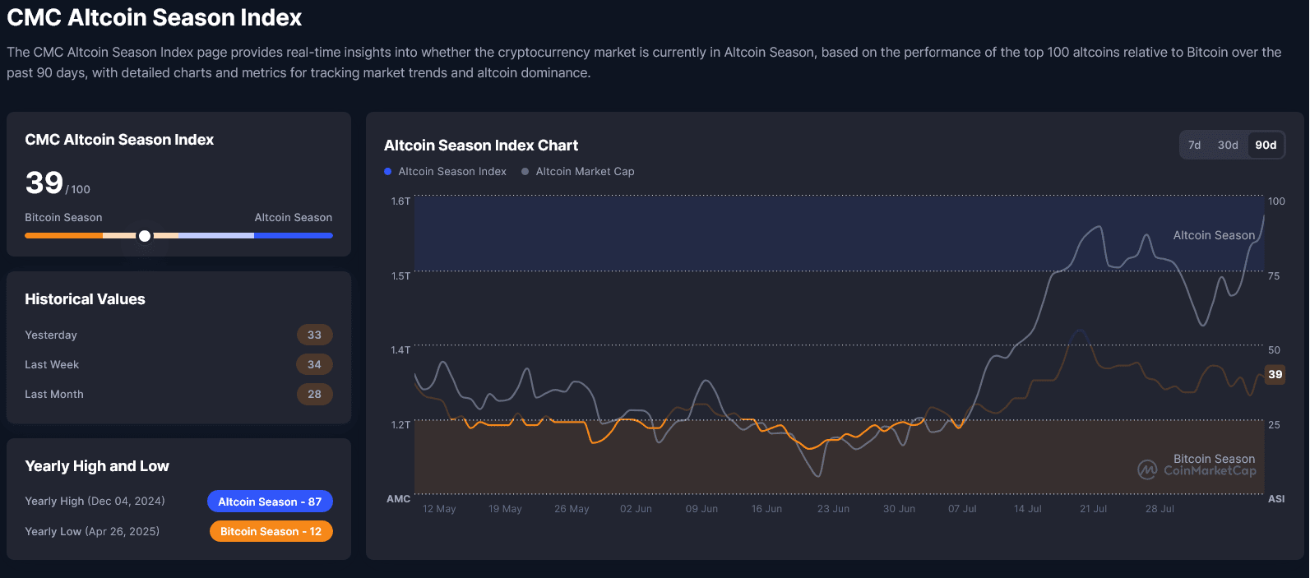Click the 23 Jun date label
This screenshot has height=578, width=1310.
pyautogui.click(x=833, y=509)
